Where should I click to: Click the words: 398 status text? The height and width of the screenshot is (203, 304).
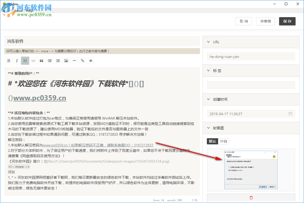pos(175,200)
